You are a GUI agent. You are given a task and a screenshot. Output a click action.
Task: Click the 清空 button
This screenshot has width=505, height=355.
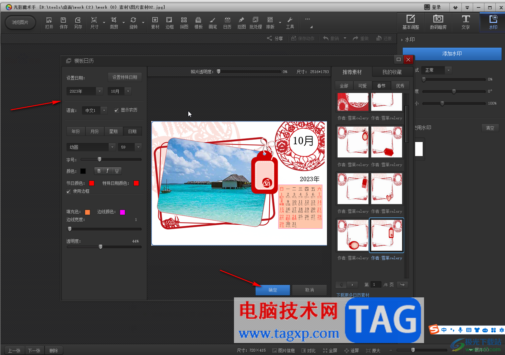(x=490, y=128)
